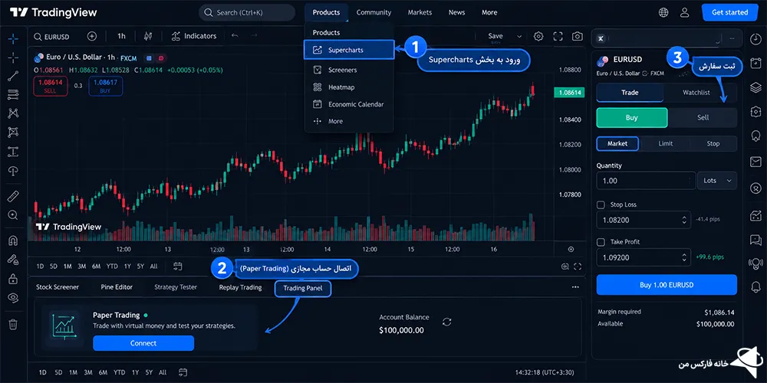Open calendar icon in right sidebar
The width and height of the screenshot is (767, 383).
755,62
